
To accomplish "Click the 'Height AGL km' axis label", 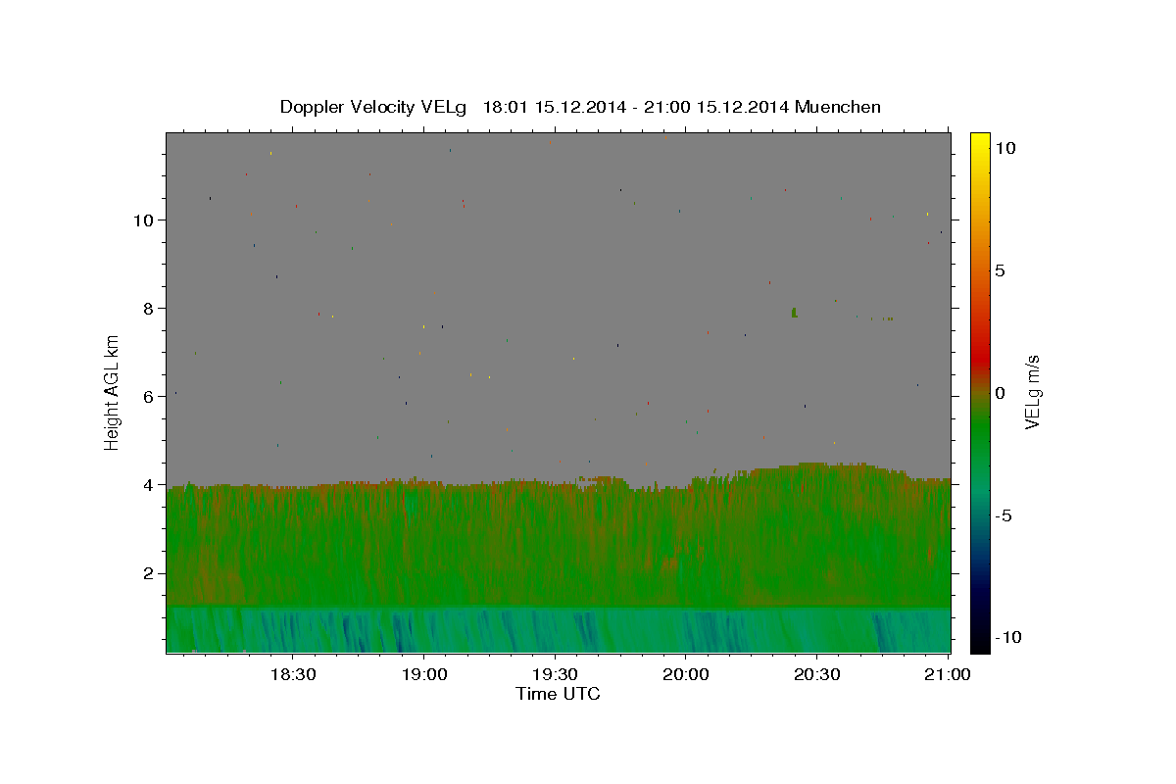I will point(113,391).
